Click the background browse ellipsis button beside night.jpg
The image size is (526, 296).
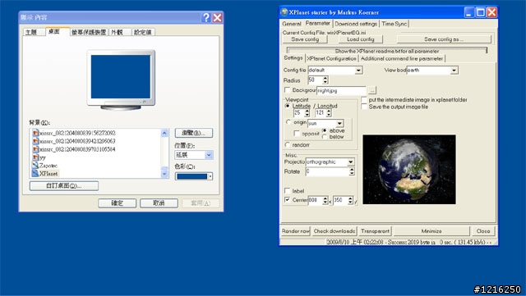[372, 90]
